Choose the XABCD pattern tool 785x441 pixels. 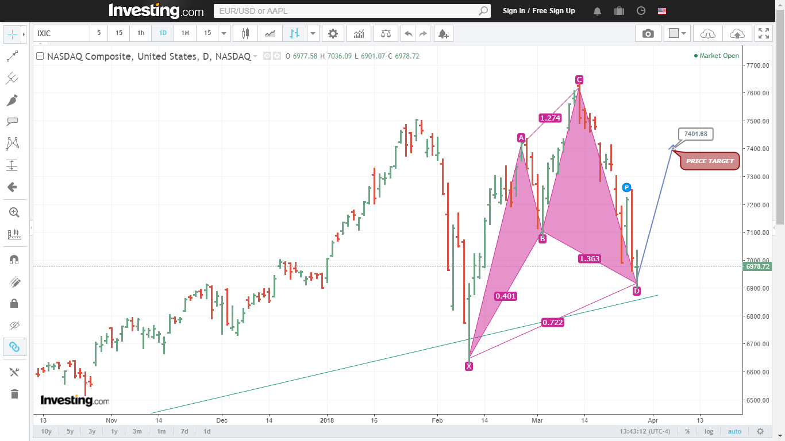coord(13,144)
